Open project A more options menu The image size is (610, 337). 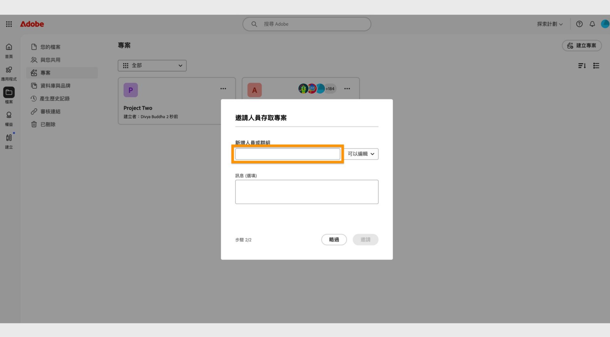point(347,89)
